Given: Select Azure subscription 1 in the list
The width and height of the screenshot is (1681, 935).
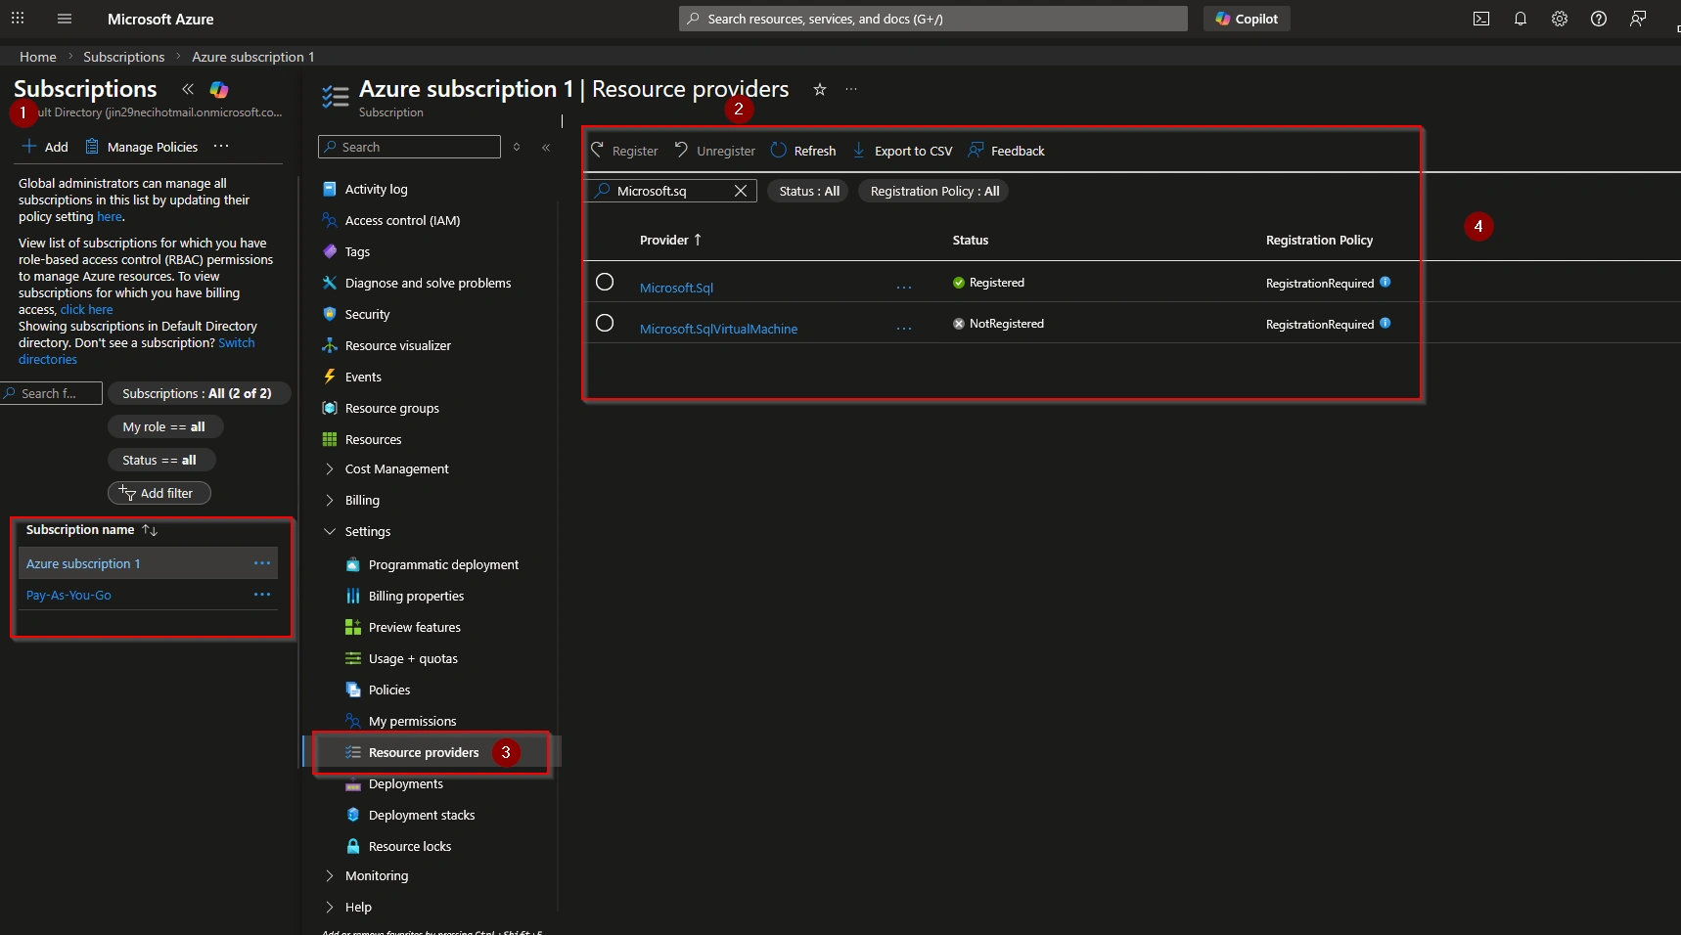Looking at the screenshot, I should (x=83, y=563).
